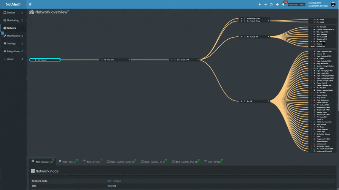Click the forward arrow in header

[266, 5]
